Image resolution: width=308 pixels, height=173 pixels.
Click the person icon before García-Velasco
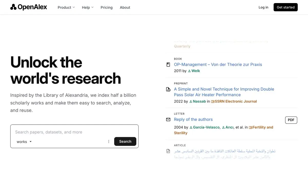[x=191, y=127]
